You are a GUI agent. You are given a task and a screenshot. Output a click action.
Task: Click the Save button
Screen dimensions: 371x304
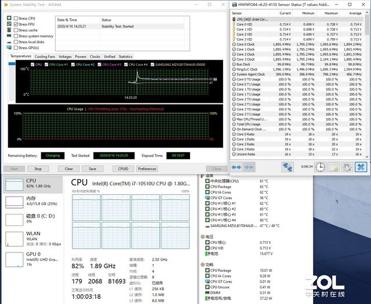coord(93,169)
